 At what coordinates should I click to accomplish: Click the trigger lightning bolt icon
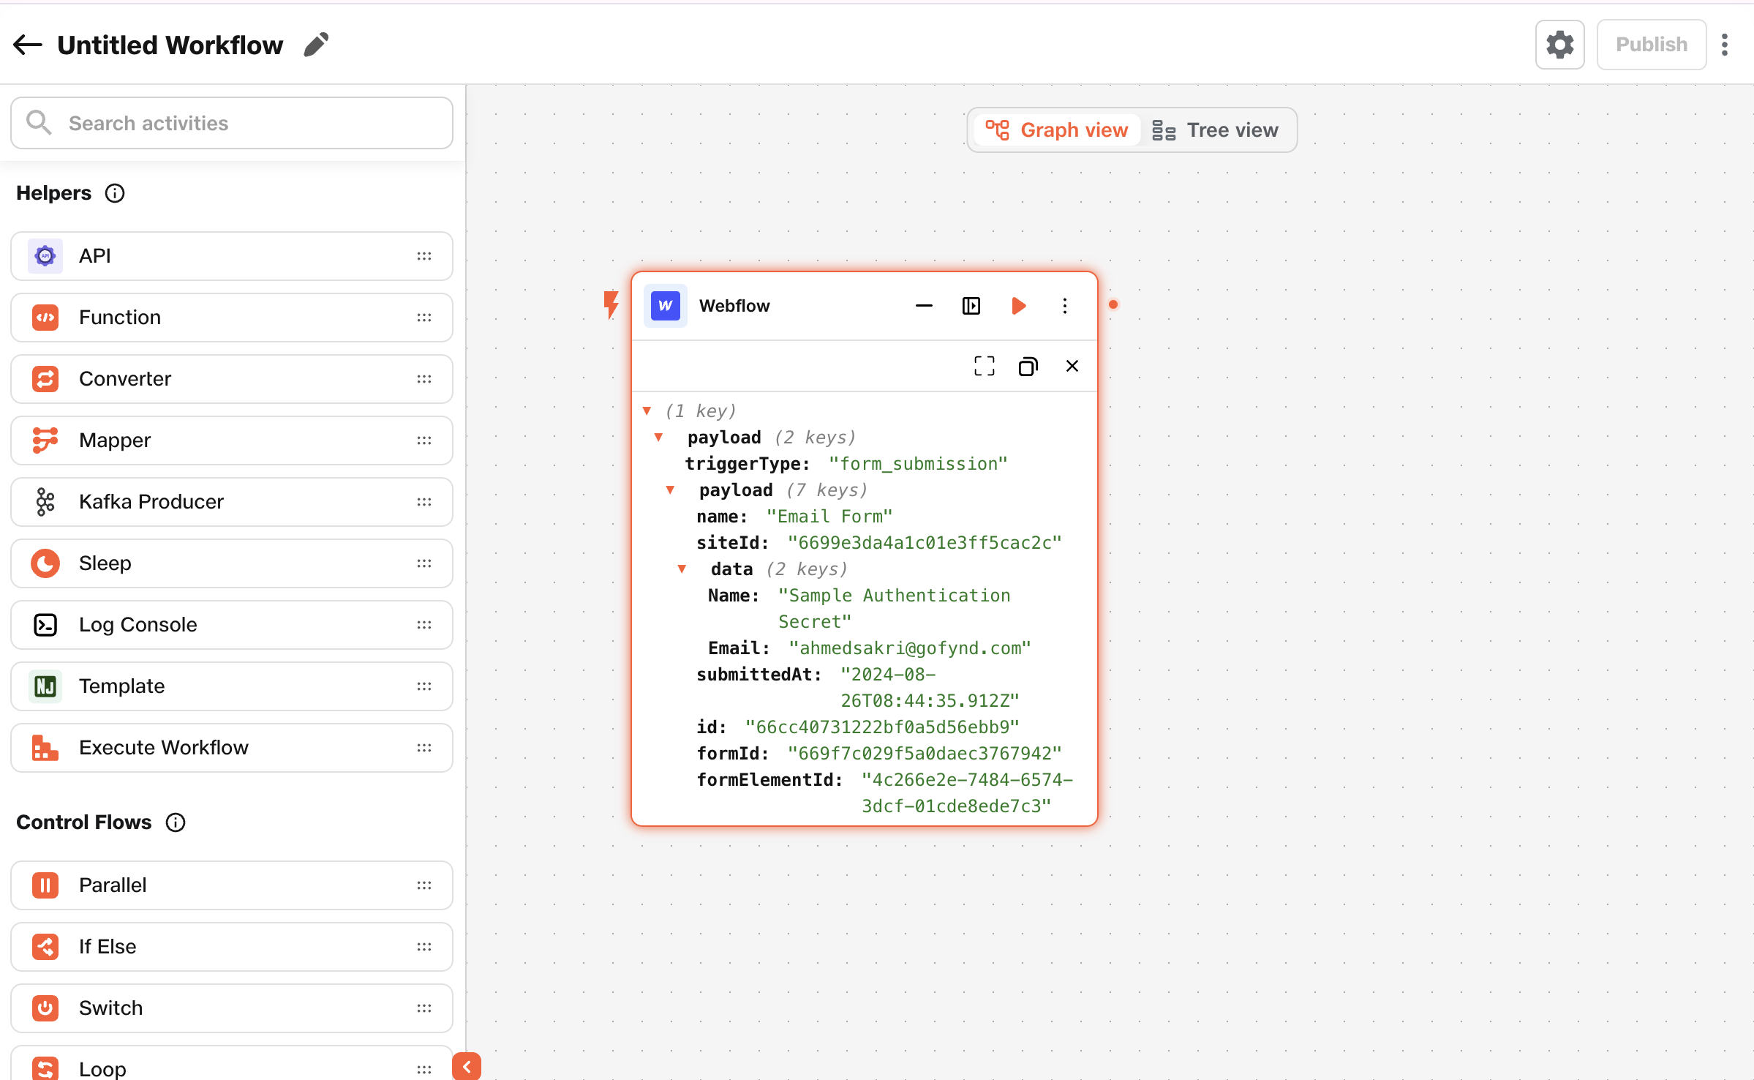point(611,304)
